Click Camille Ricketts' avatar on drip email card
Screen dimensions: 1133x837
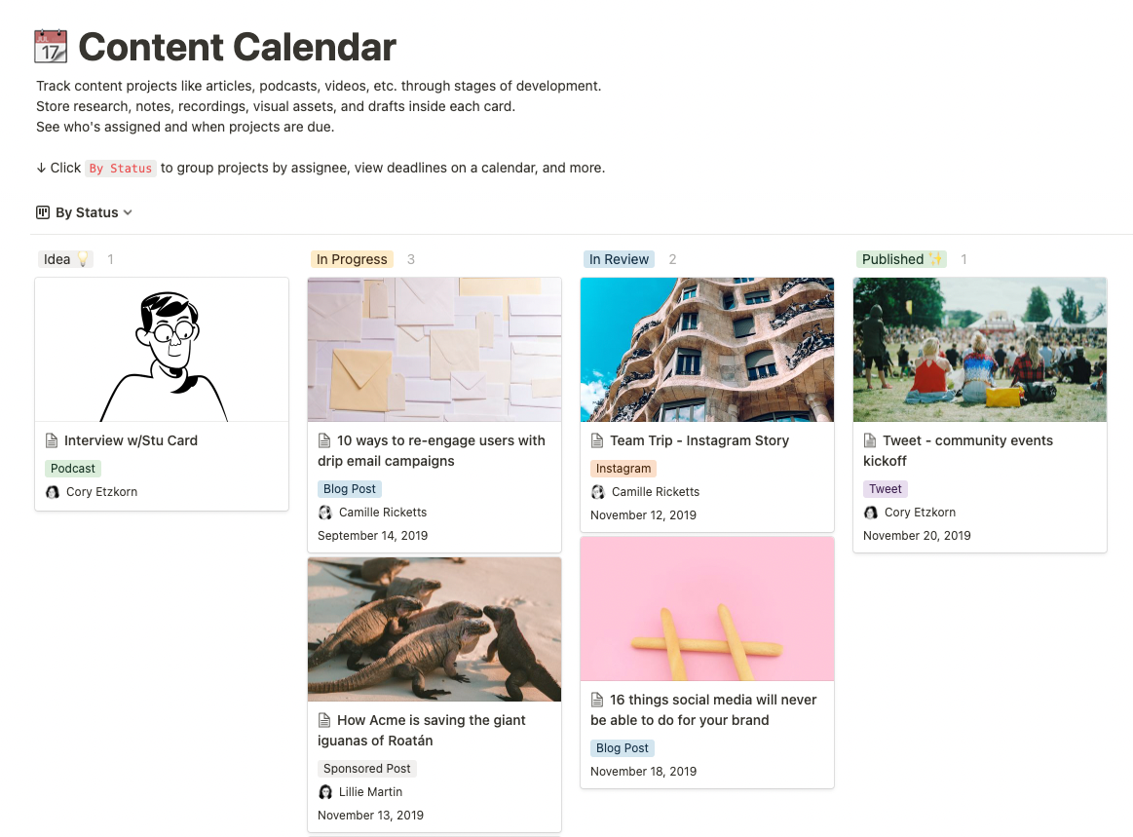click(x=324, y=512)
